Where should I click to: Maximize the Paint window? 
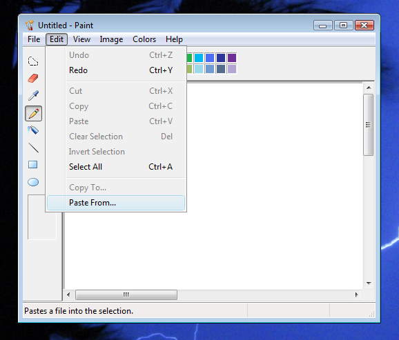pyautogui.click(x=343, y=26)
